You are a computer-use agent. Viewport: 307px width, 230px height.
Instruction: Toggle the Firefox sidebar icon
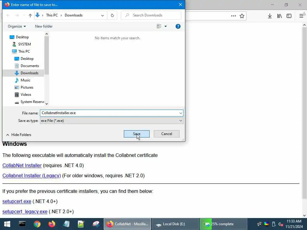289,16
